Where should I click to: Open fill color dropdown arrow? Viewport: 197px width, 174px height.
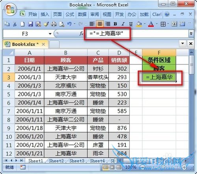(x=145, y=24)
